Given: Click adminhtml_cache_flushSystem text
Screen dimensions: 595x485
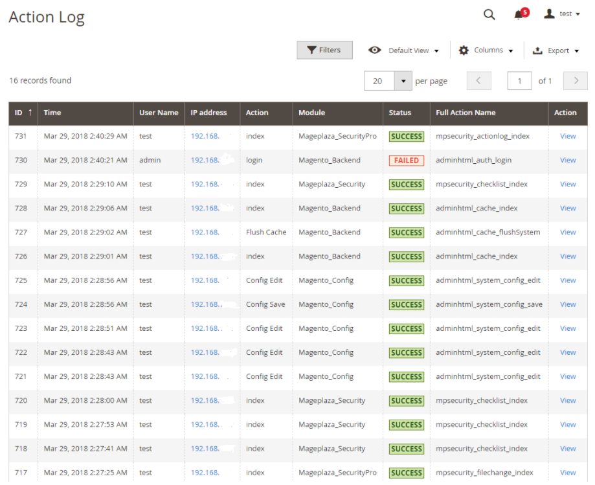Looking at the screenshot, I should [x=488, y=232].
